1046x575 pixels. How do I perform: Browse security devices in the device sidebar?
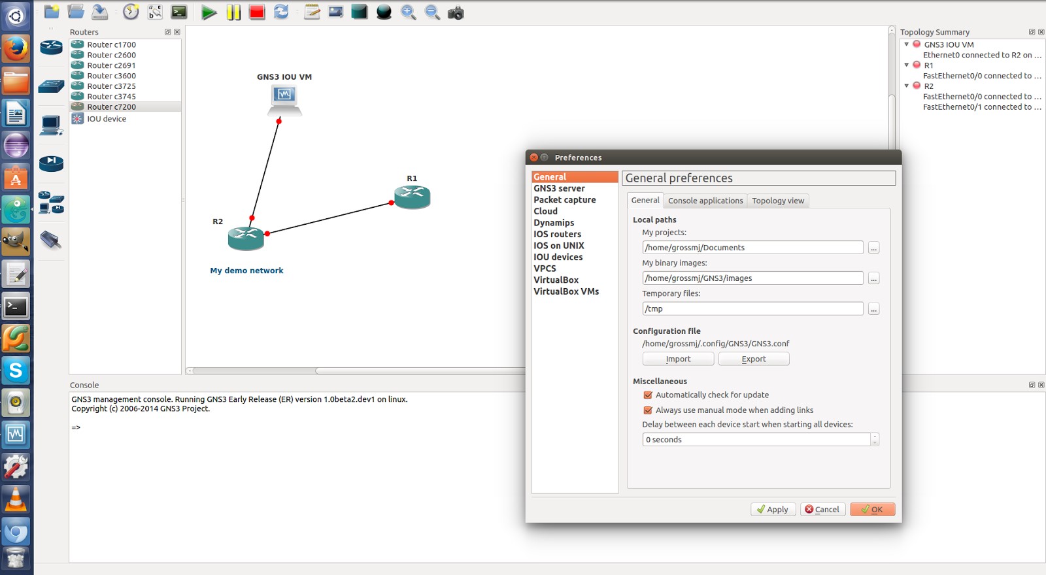pos(51,163)
